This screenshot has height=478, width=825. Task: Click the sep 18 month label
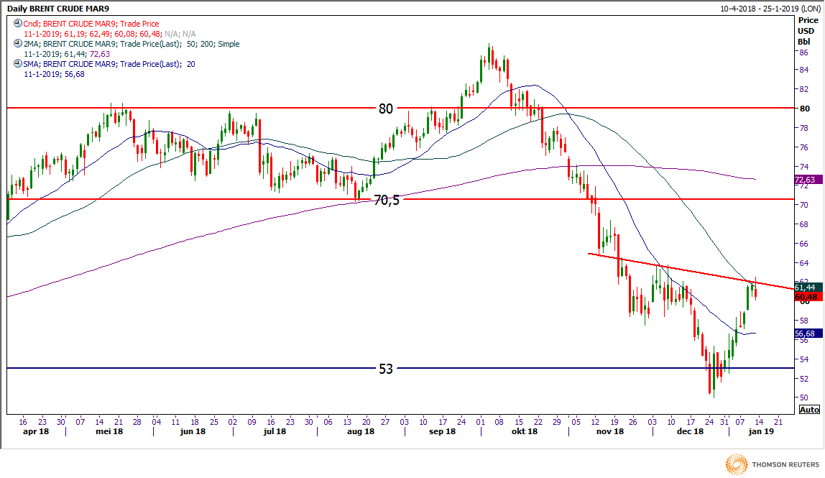point(443,431)
